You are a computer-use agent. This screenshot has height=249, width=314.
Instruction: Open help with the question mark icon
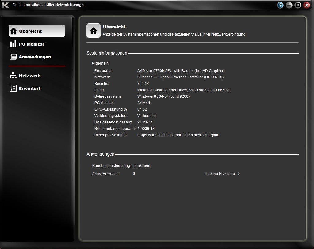click(280, 5)
